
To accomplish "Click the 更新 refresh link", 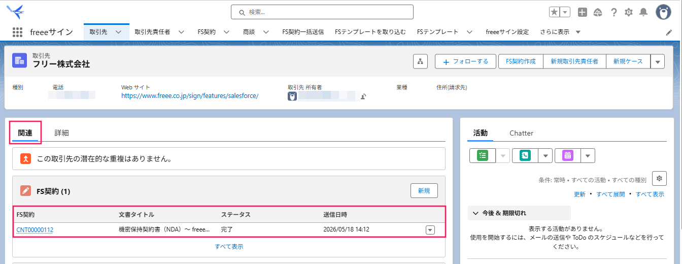I will pos(579,194).
